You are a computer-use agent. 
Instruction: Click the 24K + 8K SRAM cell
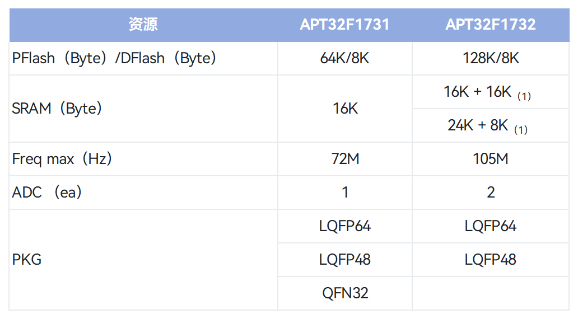486,126
